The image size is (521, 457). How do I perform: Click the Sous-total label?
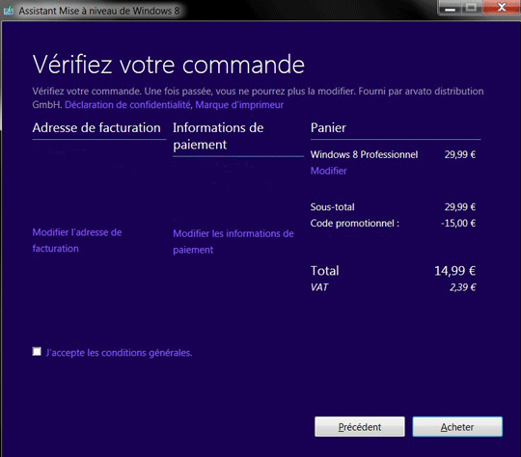[x=332, y=207]
